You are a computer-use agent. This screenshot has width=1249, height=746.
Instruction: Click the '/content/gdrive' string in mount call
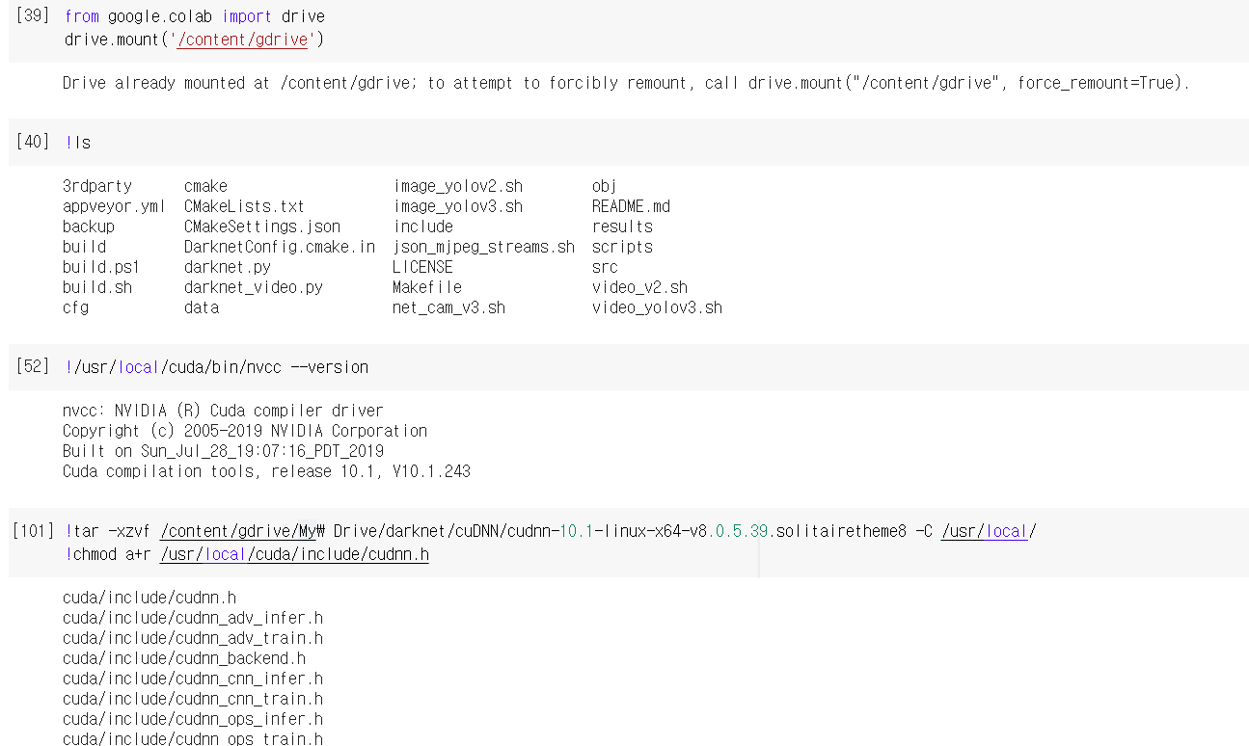[242, 40]
